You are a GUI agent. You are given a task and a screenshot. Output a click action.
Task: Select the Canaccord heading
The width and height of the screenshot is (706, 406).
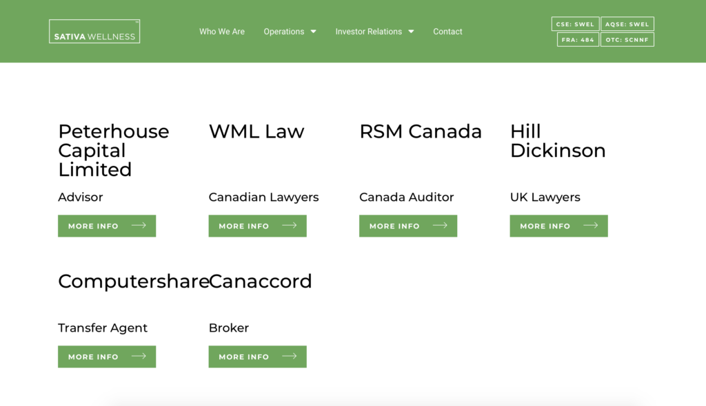[260, 281]
